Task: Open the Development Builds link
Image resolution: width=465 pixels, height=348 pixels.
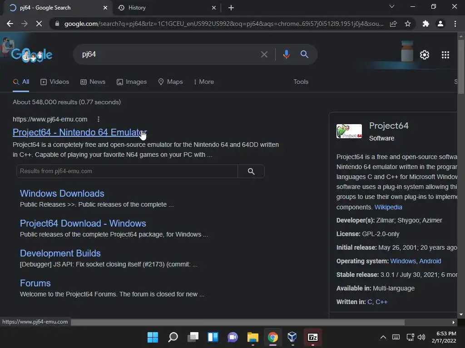Action: coord(60,253)
